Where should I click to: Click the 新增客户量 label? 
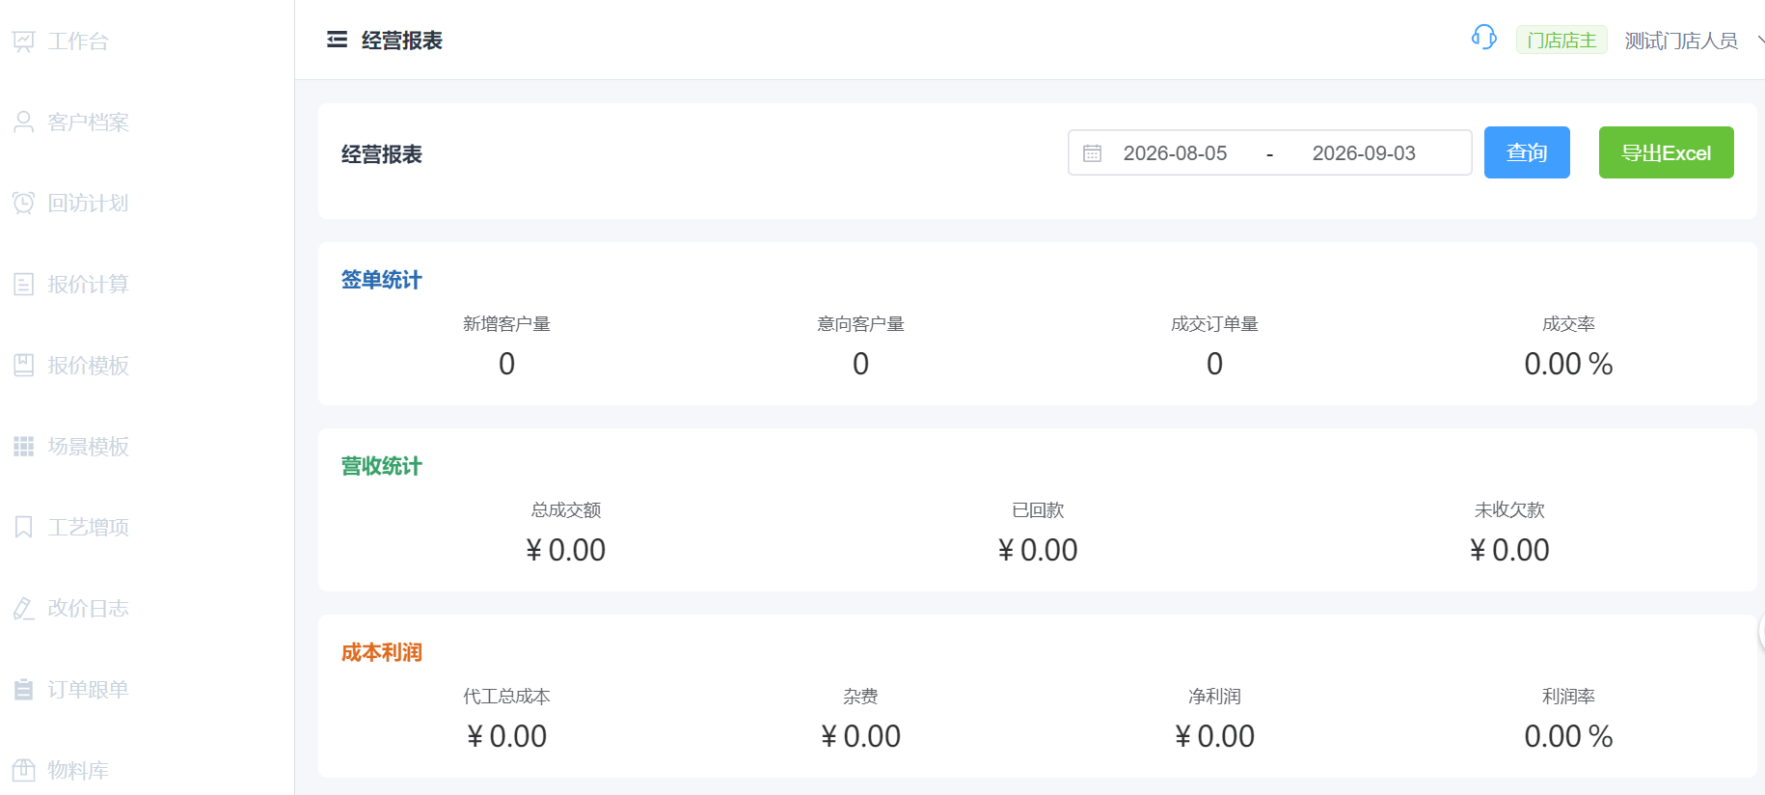coord(506,324)
